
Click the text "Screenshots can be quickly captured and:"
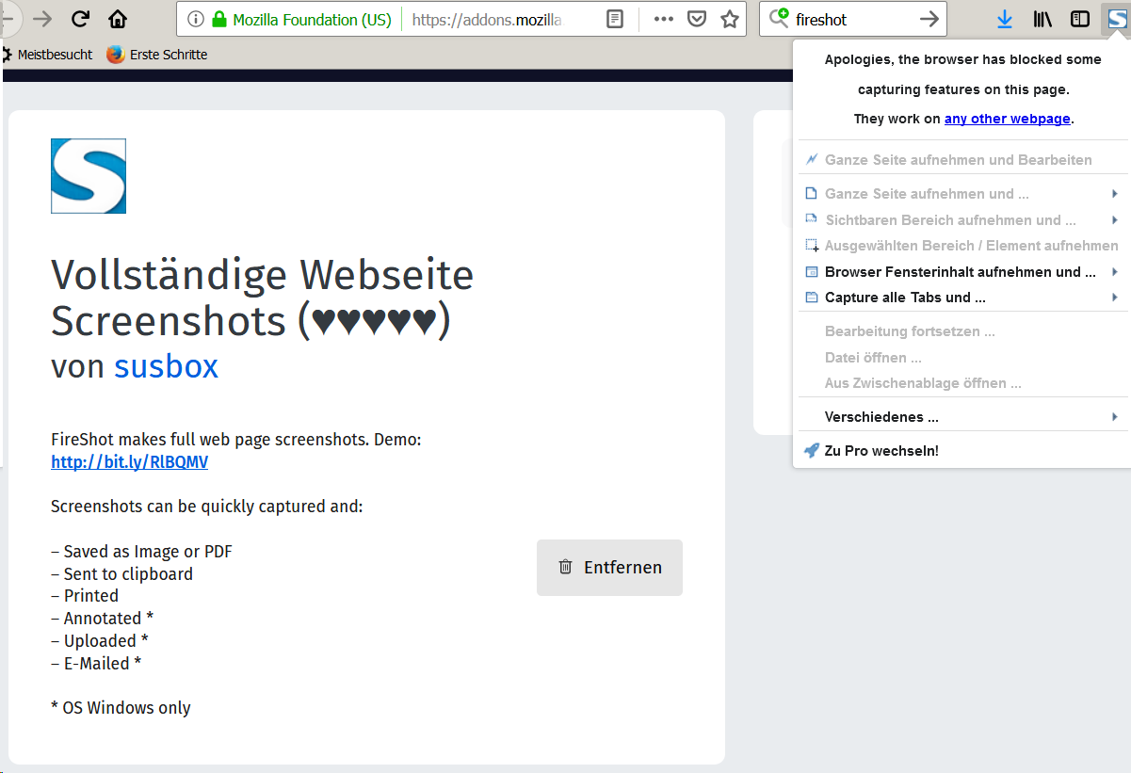[207, 507]
